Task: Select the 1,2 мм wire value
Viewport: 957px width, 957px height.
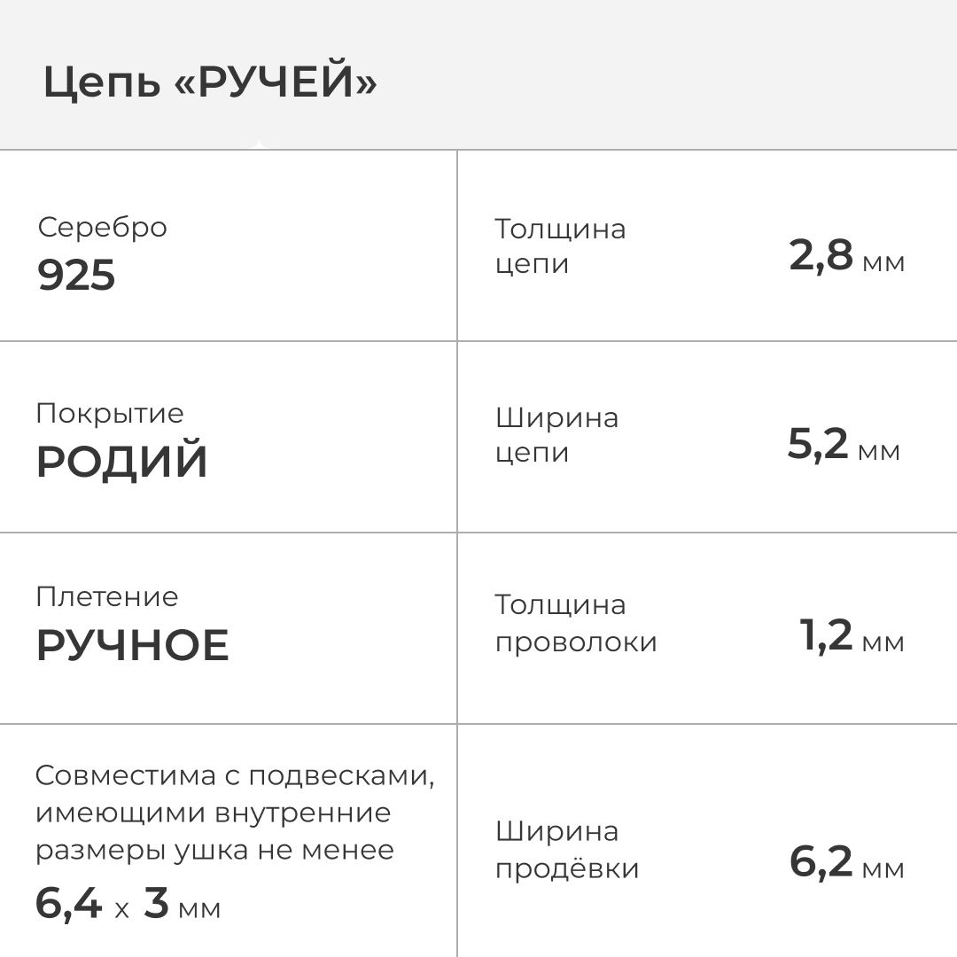Action: pos(851,637)
